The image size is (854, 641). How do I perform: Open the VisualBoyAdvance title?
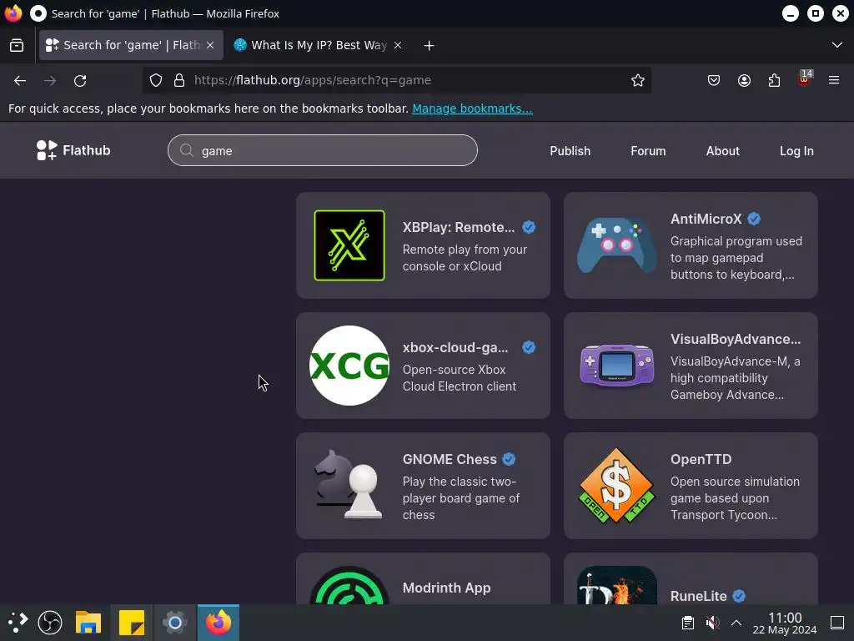(736, 339)
